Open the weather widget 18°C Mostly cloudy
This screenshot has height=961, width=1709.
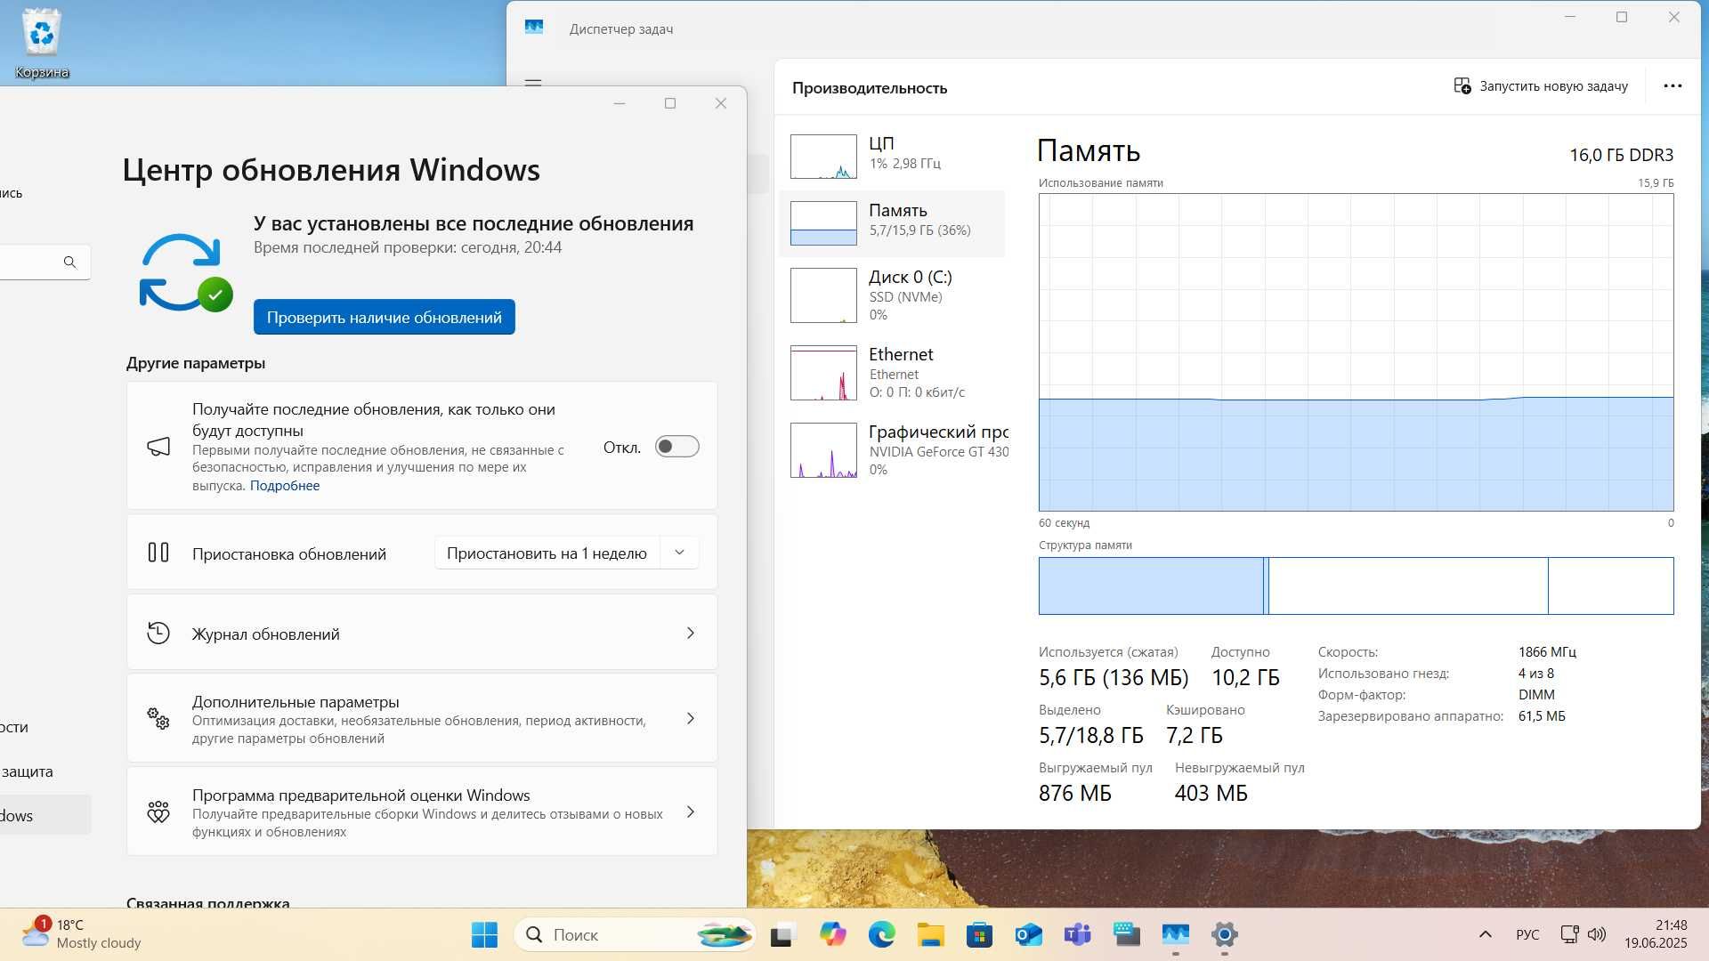[x=82, y=934]
